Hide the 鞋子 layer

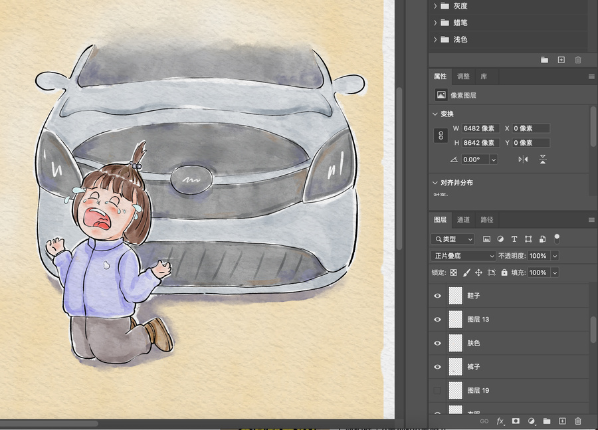437,296
